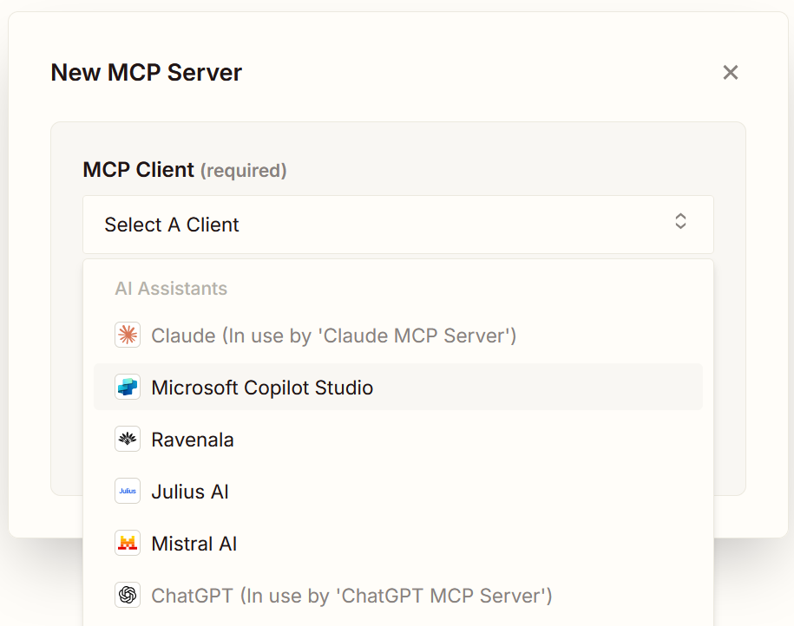Toggle the up-down chevron in client selector
This screenshot has height=626, width=794.
point(680,221)
